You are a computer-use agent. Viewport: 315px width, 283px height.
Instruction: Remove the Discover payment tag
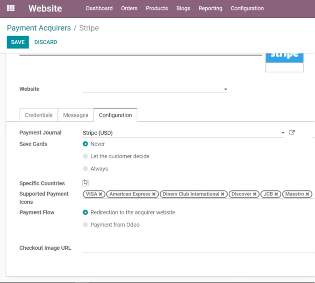[x=255, y=194]
